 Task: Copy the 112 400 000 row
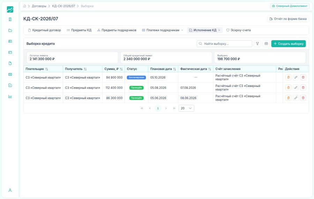288,88
